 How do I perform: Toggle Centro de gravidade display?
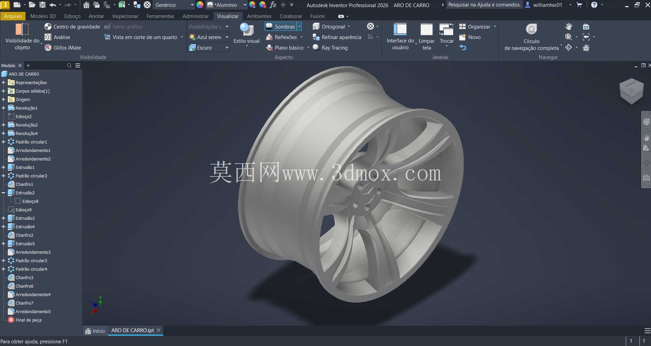tap(72, 26)
